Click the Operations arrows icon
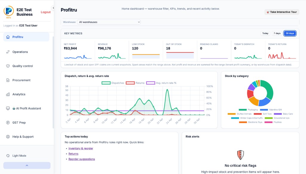 click(8, 52)
